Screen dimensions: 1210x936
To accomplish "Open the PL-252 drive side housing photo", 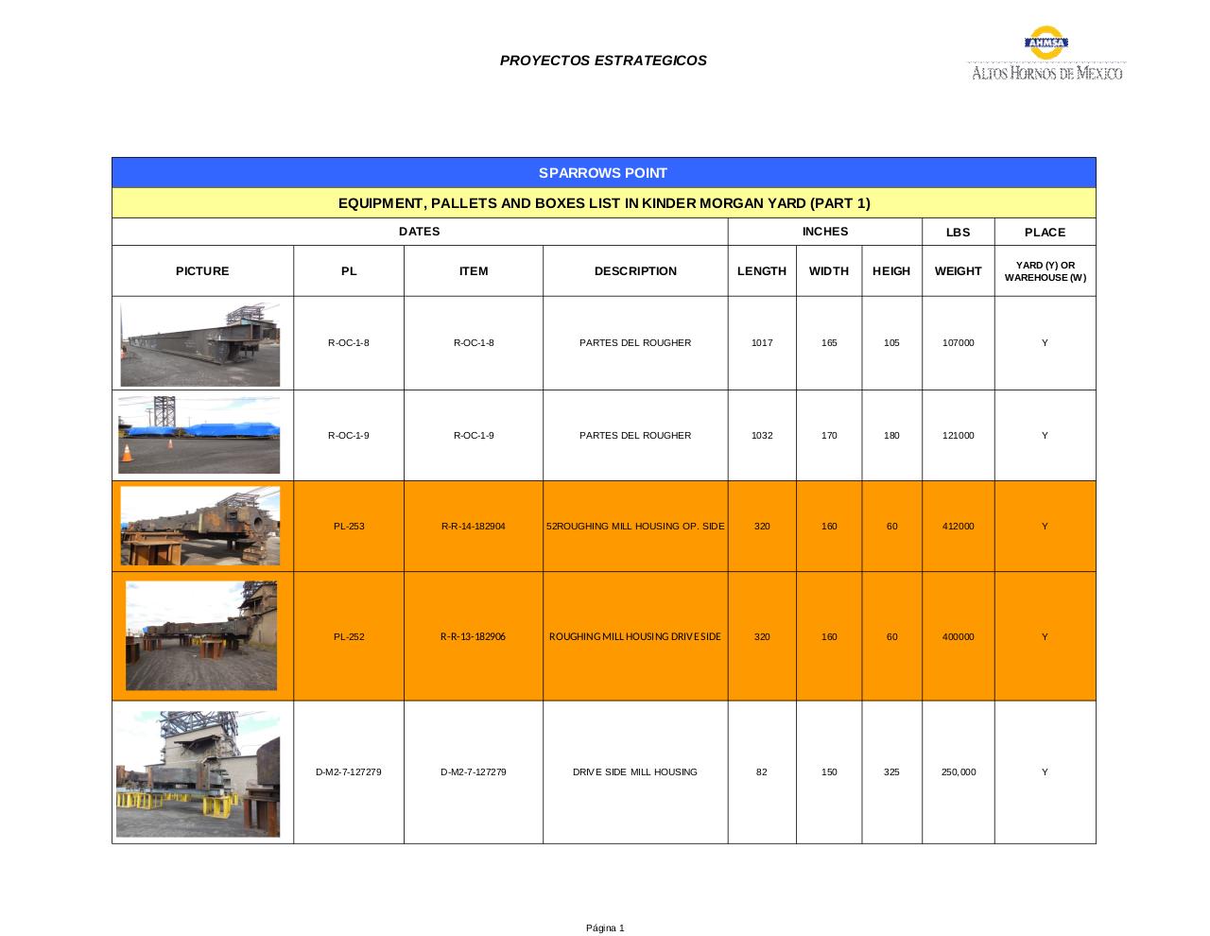I will point(199,635).
